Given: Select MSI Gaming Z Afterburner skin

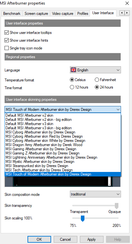Looking at the screenshot, I should click(63, 153).
